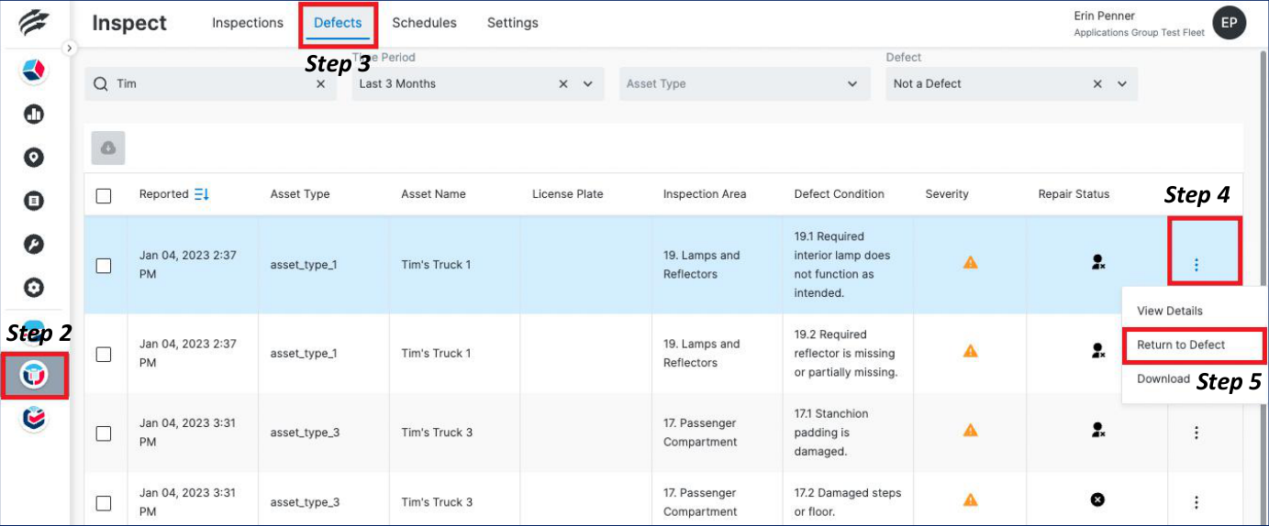Select View Details in the context menu
1269x526 pixels.
[1169, 311]
